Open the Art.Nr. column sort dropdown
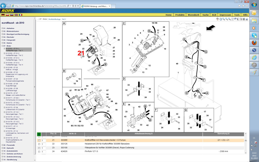The height and width of the screenshot is (162, 259). (75, 134)
